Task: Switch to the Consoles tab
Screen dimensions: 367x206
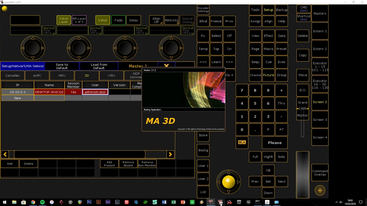Action: tap(12, 76)
